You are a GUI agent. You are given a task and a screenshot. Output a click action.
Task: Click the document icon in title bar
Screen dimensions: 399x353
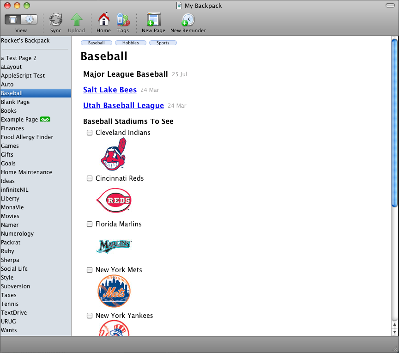click(179, 6)
